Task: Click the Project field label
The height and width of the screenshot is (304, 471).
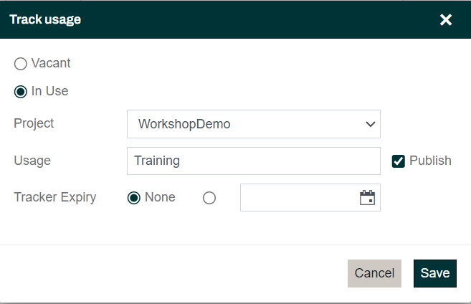Action: (34, 123)
